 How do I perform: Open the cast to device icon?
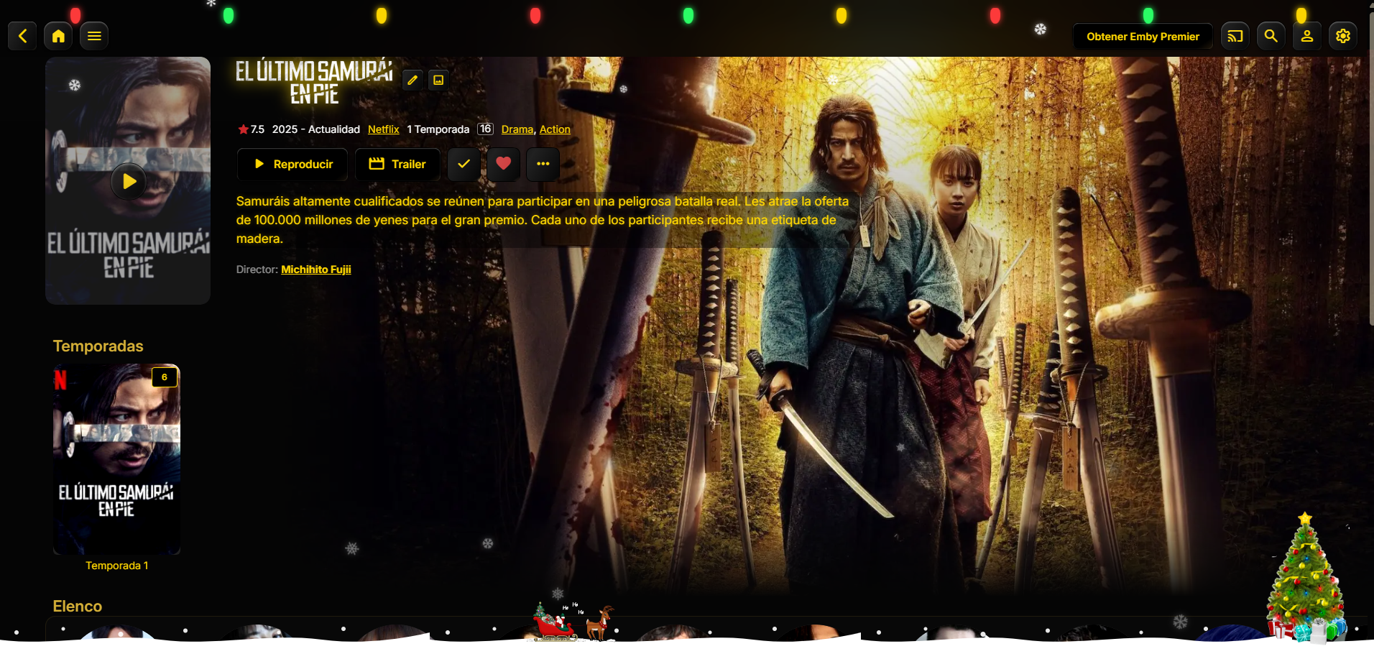1235,36
